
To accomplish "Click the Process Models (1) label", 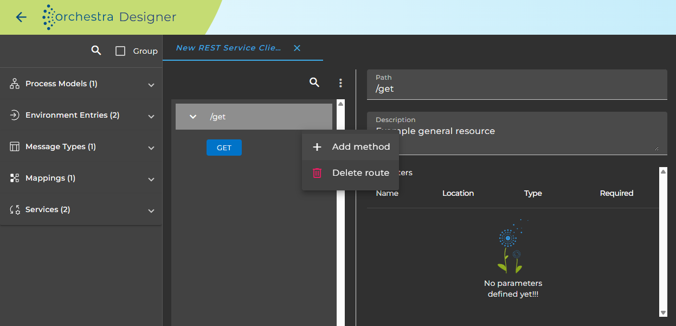I will pyautogui.click(x=61, y=84).
